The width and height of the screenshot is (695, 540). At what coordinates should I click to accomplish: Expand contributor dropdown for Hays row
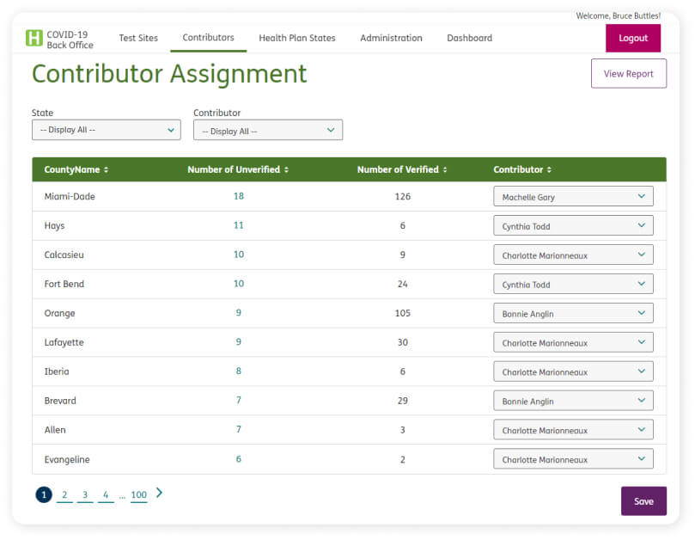click(x=573, y=226)
